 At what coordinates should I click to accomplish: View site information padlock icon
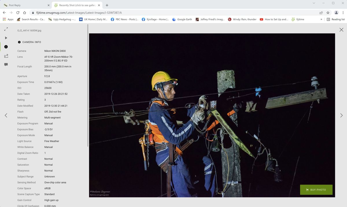33,13
